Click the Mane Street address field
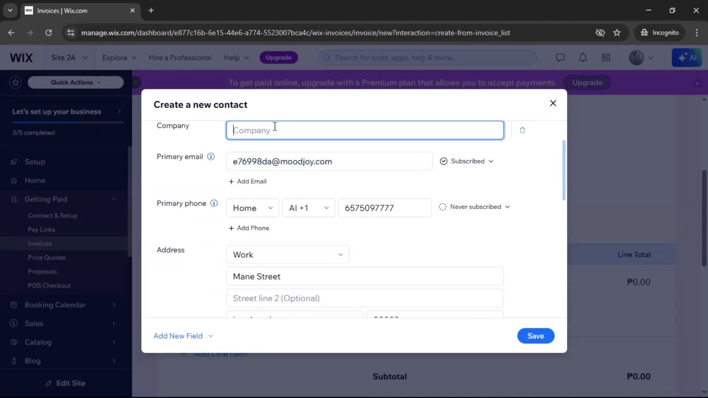 365,276
